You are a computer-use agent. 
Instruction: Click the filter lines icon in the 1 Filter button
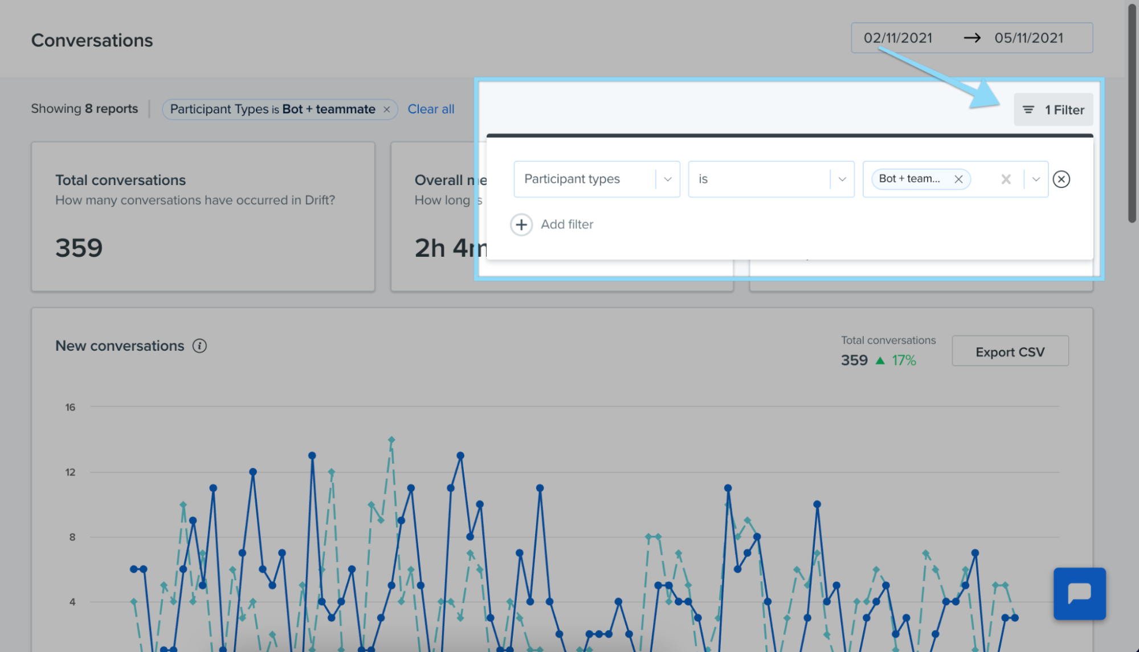tap(1028, 109)
